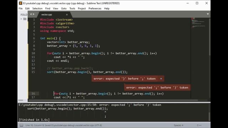
Task: Open the View menu
Action: click(x=56, y=9)
